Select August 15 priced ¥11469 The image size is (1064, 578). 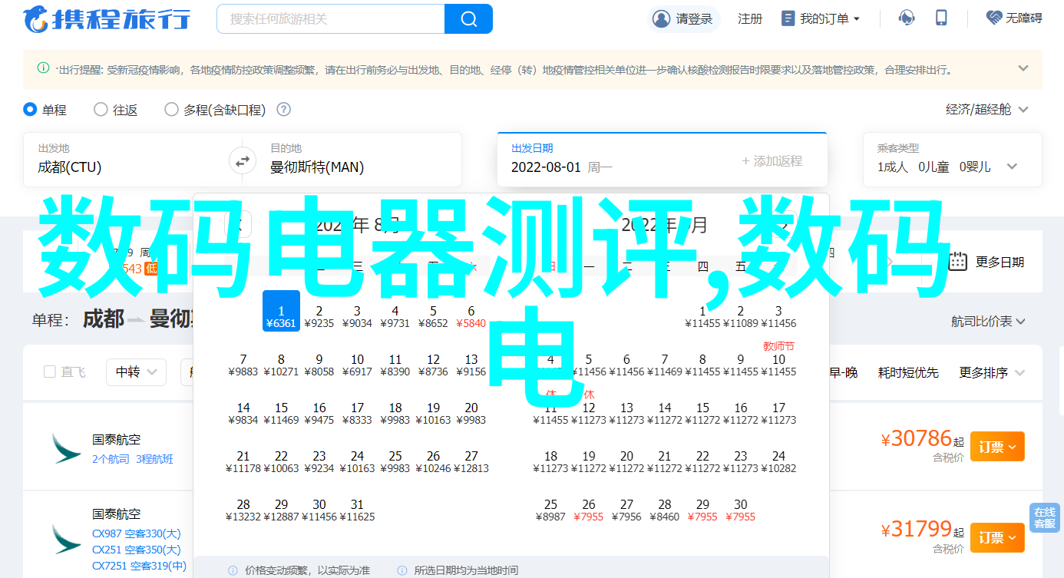click(x=281, y=413)
